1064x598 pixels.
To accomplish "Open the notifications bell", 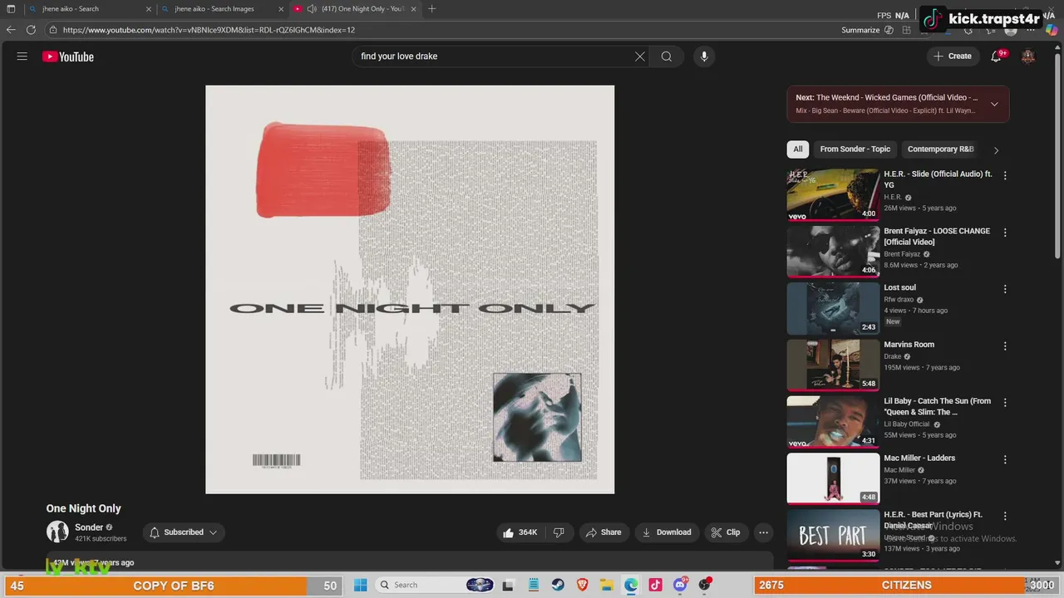I will pyautogui.click(x=996, y=56).
